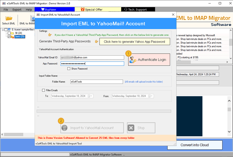Viewport: 233px width, 157px height.
Task: Click the Stop button
Action: tap(141, 128)
